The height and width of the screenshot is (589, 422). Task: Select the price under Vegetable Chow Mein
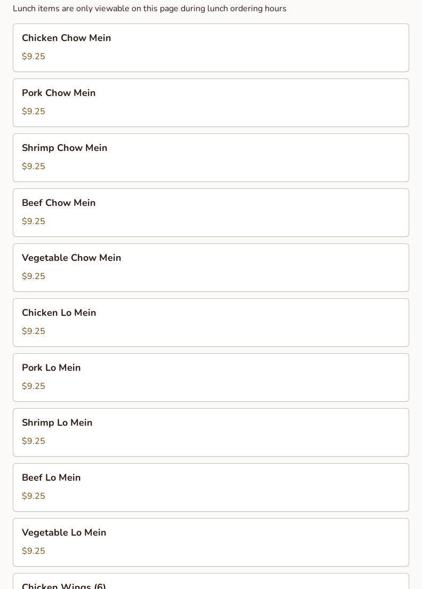[x=34, y=276]
